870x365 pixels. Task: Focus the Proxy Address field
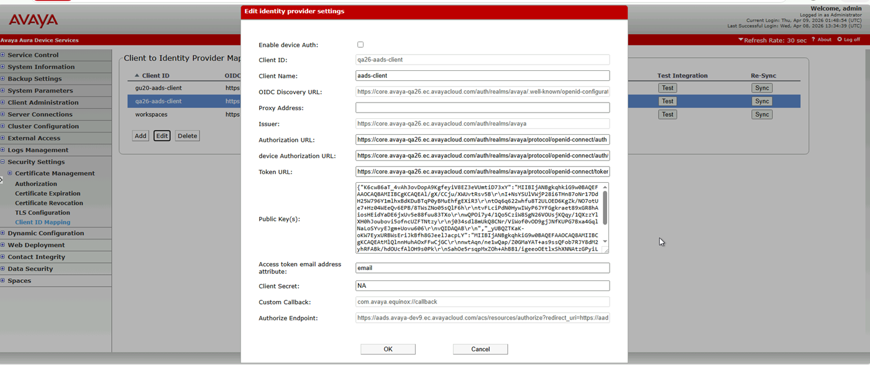pyautogui.click(x=482, y=108)
